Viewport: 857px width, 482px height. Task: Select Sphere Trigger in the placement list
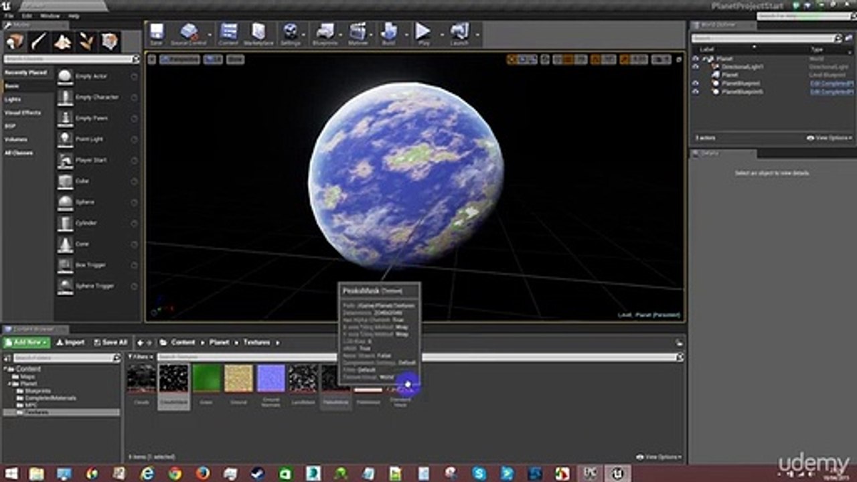pyautogui.click(x=98, y=286)
